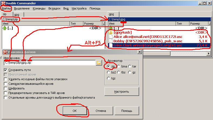Select the tgz archiver radio option

[109, 79]
